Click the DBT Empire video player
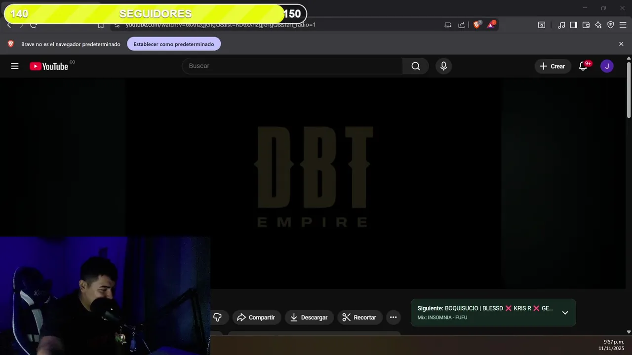The width and height of the screenshot is (632, 355). pos(313,183)
